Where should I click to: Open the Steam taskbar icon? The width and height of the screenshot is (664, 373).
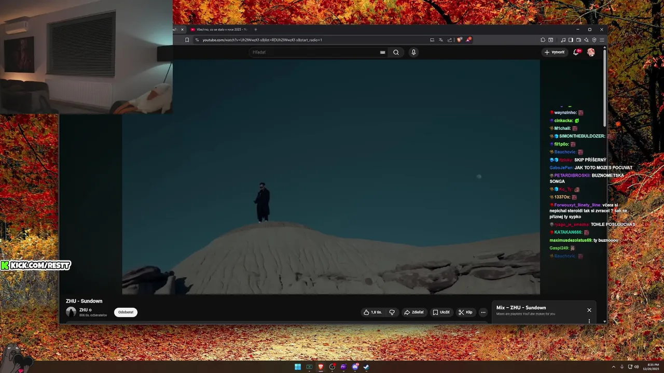(x=366, y=367)
